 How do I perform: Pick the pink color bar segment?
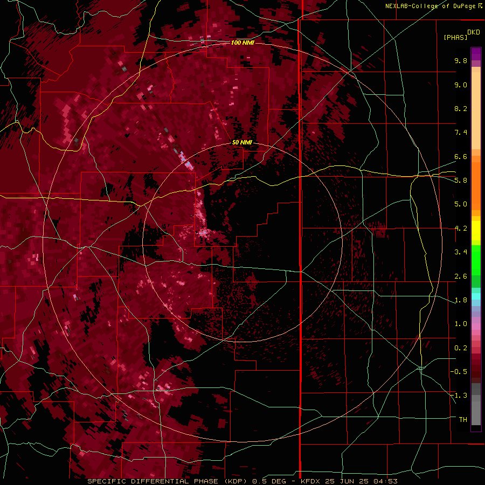476,327
